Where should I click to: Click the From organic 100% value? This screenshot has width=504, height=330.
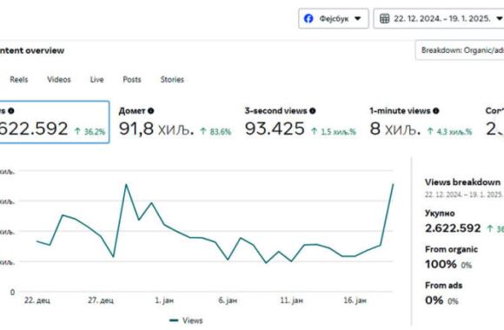tap(441, 265)
